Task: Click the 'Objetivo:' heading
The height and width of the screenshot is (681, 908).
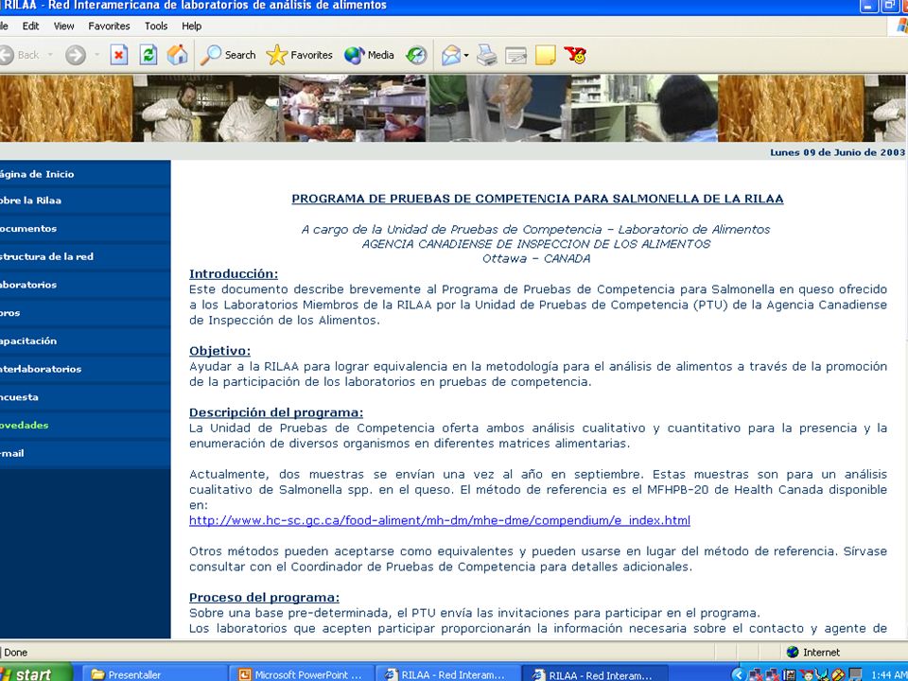Action: coord(220,351)
